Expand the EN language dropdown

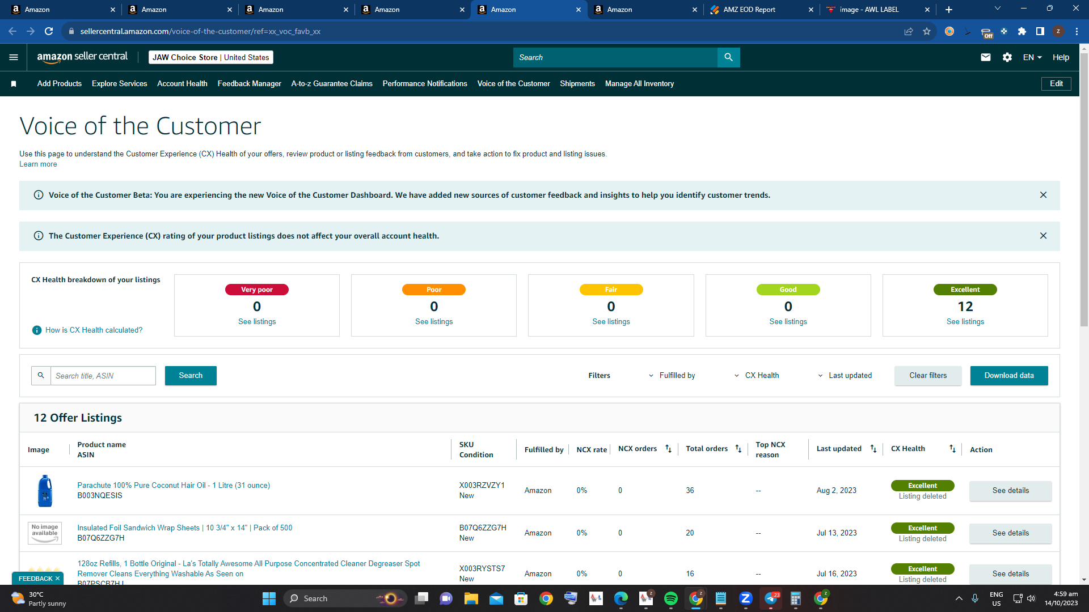pyautogui.click(x=1032, y=57)
